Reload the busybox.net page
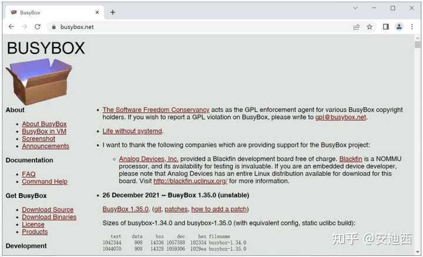Image resolution: width=423 pixels, height=257 pixels. (x=38, y=26)
